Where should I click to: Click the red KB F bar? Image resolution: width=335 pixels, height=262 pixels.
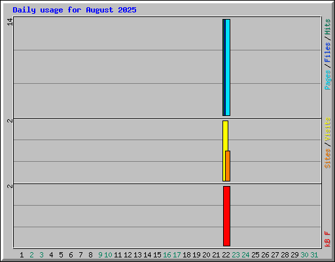pyautogui.click(x=226, y=216)
